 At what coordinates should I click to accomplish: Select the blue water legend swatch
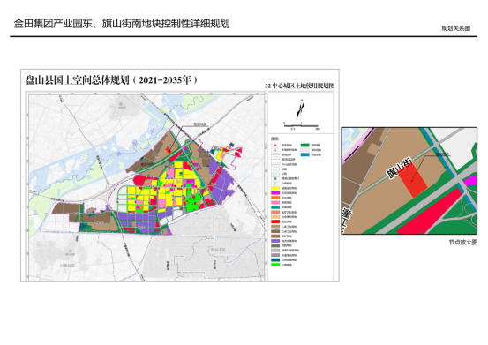[x=304, y=154]
